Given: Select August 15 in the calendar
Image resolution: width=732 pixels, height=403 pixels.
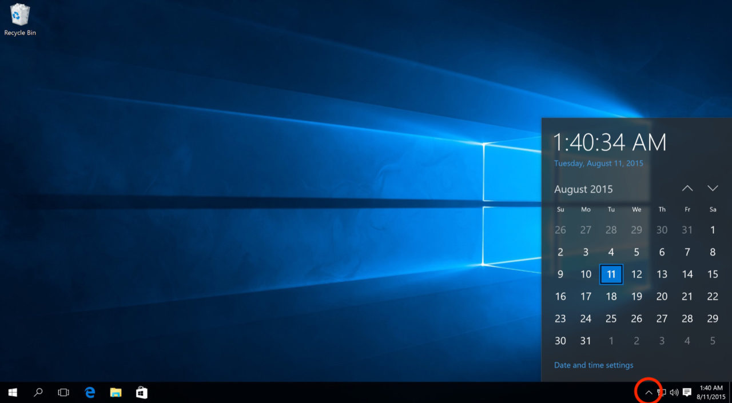Looking at the screenshot, I should pyautogui.click(x=713, y=274).
